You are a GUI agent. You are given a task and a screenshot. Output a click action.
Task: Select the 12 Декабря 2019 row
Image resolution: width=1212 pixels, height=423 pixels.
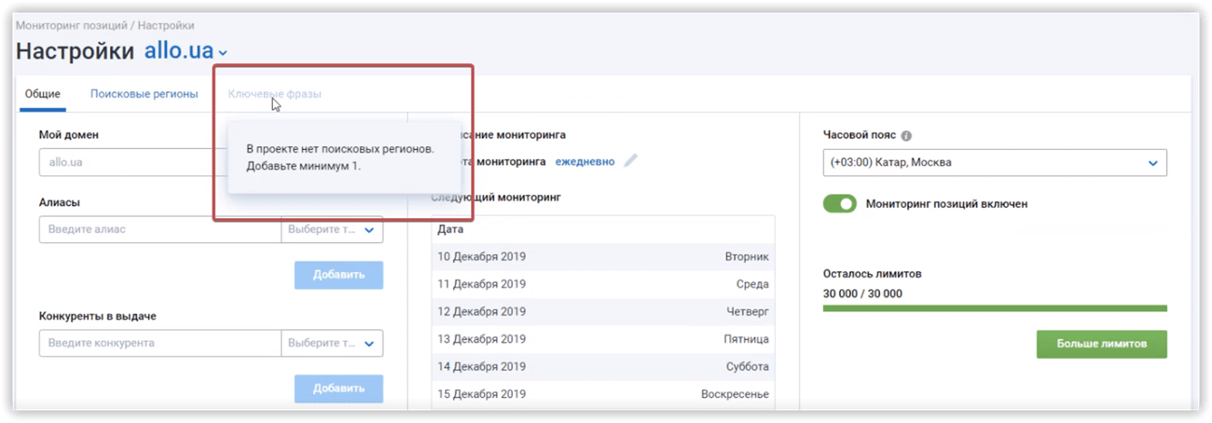[603, 311]
